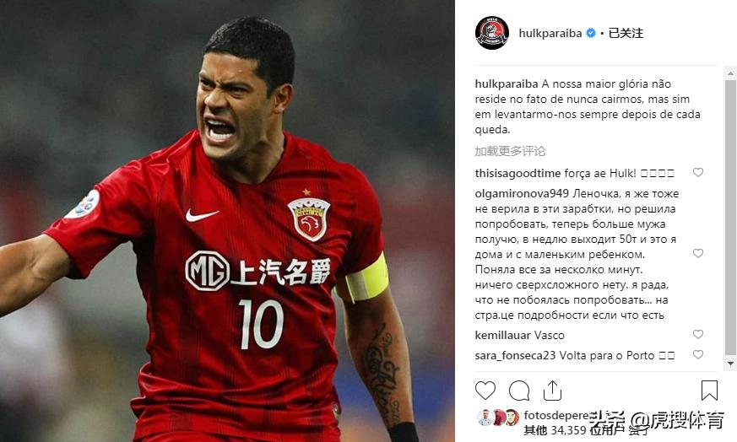Screen dimensions: 737x442
Task: Open olgamironova949 profile link
Action: (522, 193)
